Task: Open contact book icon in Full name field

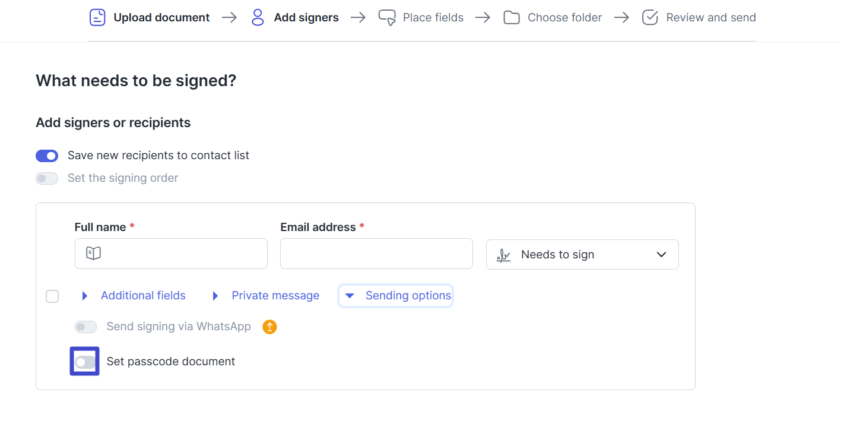Action: [x=94, y=254]
